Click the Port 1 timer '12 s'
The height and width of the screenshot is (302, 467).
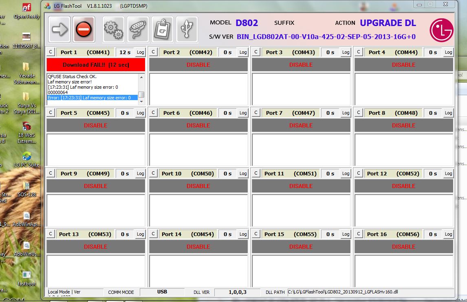(125, 53)
